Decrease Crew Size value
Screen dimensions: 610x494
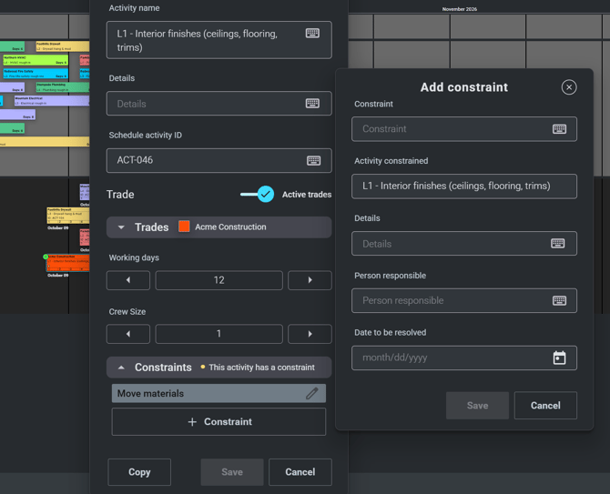coord(128,334)
